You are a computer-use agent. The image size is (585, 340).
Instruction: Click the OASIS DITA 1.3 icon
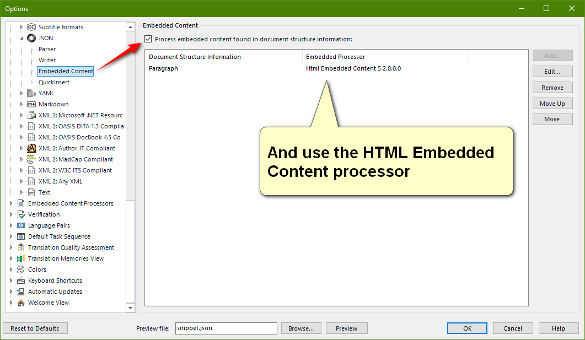[31, 126]
